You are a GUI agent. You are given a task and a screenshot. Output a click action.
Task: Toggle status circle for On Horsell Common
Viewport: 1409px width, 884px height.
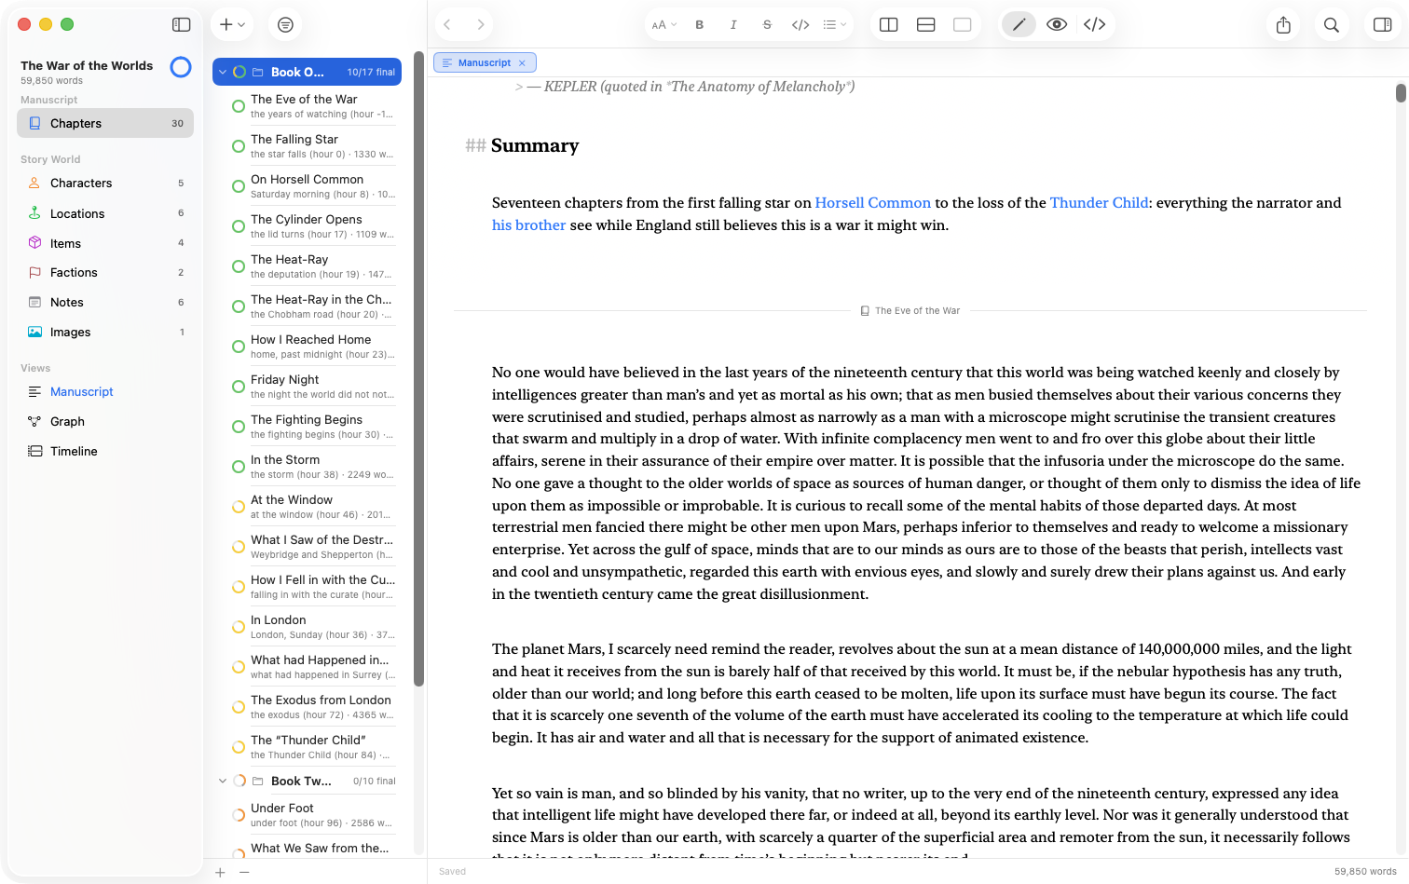[x=239, y=186]
